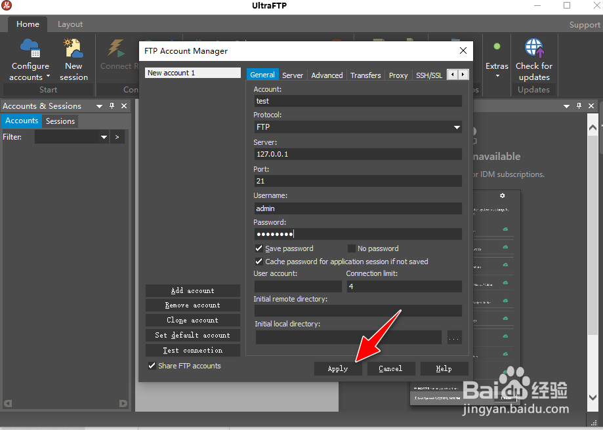Click the right arrow of the accounts panel scrollbar
603x430 pixels.
pyautogui.click(x=123, y=404)
